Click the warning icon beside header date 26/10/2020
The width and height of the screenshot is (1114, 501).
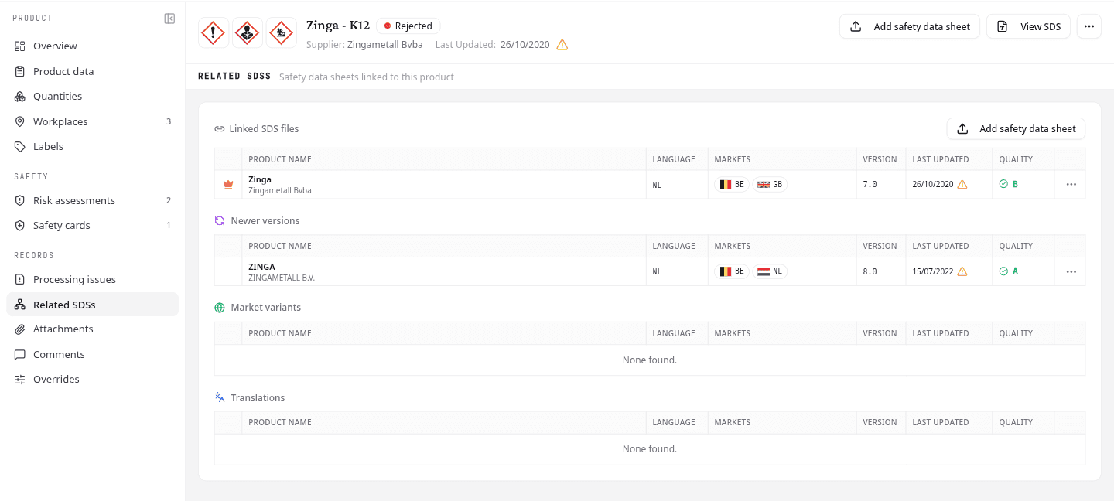562,45
